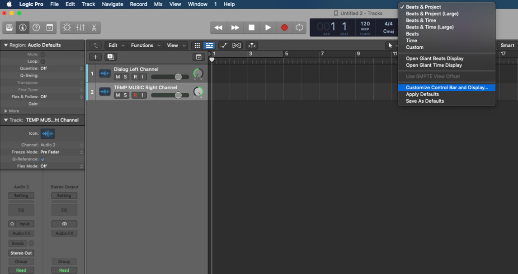
Task: Toggle Cycle mode button
Action: click(x=299, y=27)
